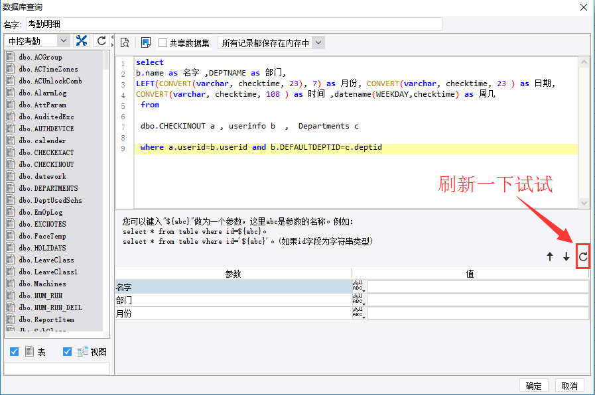
Task: Refresh the table list in left panel
Action: click(x=101, y=40)
